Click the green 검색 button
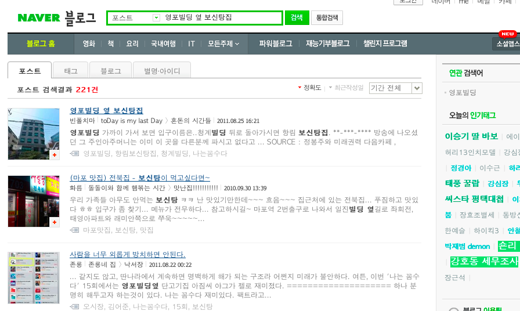 click(x=297, y=17)
